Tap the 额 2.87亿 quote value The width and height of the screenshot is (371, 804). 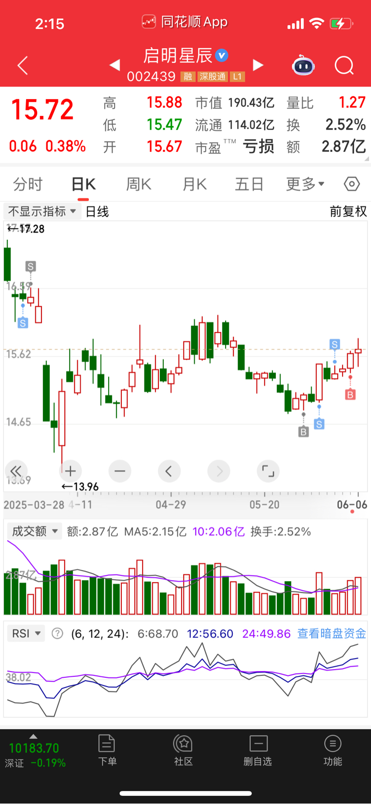point(344,146)
